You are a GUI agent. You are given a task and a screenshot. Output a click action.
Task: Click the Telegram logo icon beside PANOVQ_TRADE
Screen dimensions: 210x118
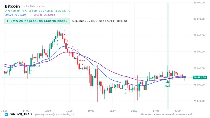(x=6, y=114)
